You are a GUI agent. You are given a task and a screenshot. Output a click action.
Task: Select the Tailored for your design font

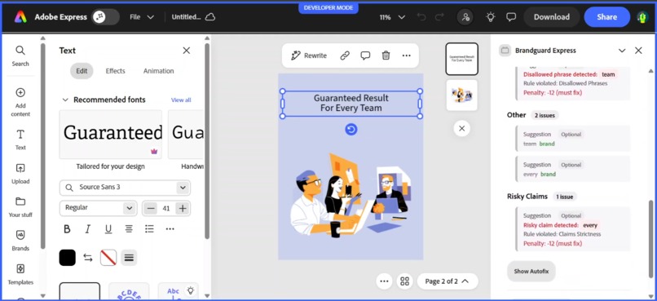point(111,134)
